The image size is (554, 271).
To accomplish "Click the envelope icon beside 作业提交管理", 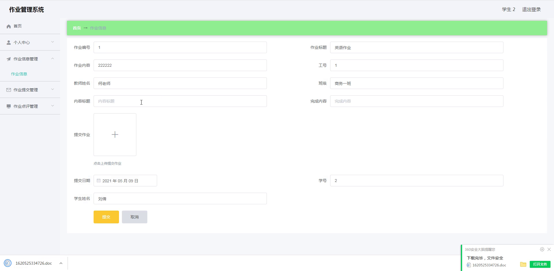I will tap(9, 90).
